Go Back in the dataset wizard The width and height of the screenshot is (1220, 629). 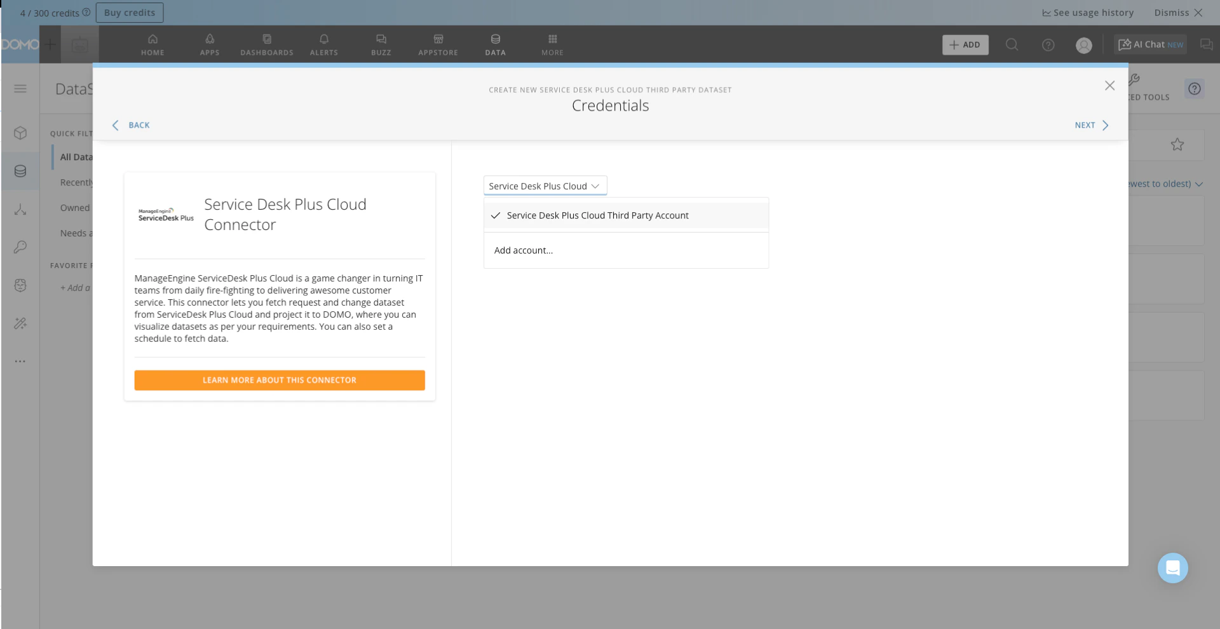point(131,125)
